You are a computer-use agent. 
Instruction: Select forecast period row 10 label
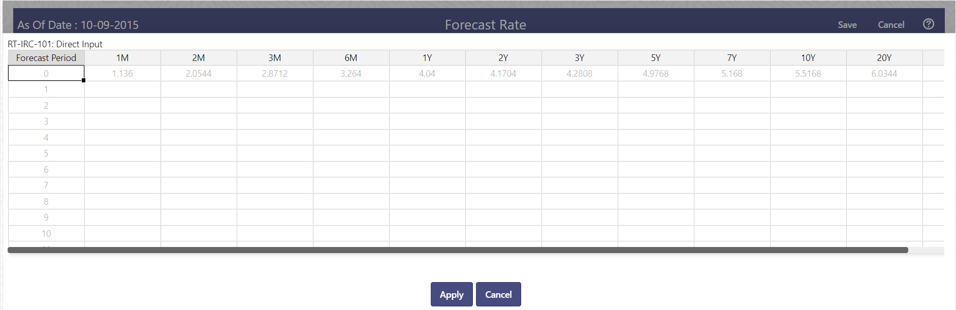pos(46,233)
